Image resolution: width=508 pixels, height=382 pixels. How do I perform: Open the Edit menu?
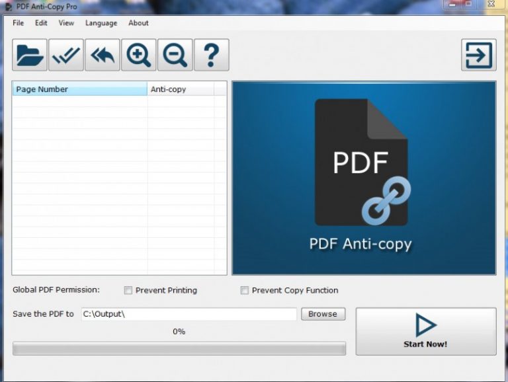click(x=41, y=23)
